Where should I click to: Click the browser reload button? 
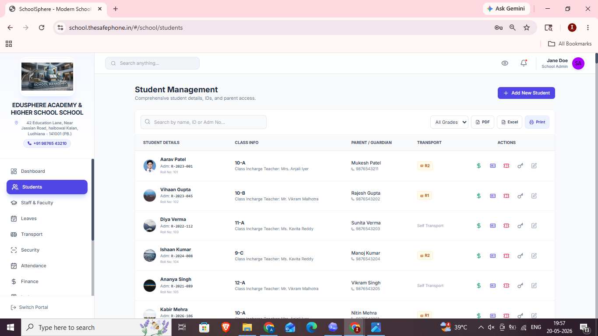[42, 28]
